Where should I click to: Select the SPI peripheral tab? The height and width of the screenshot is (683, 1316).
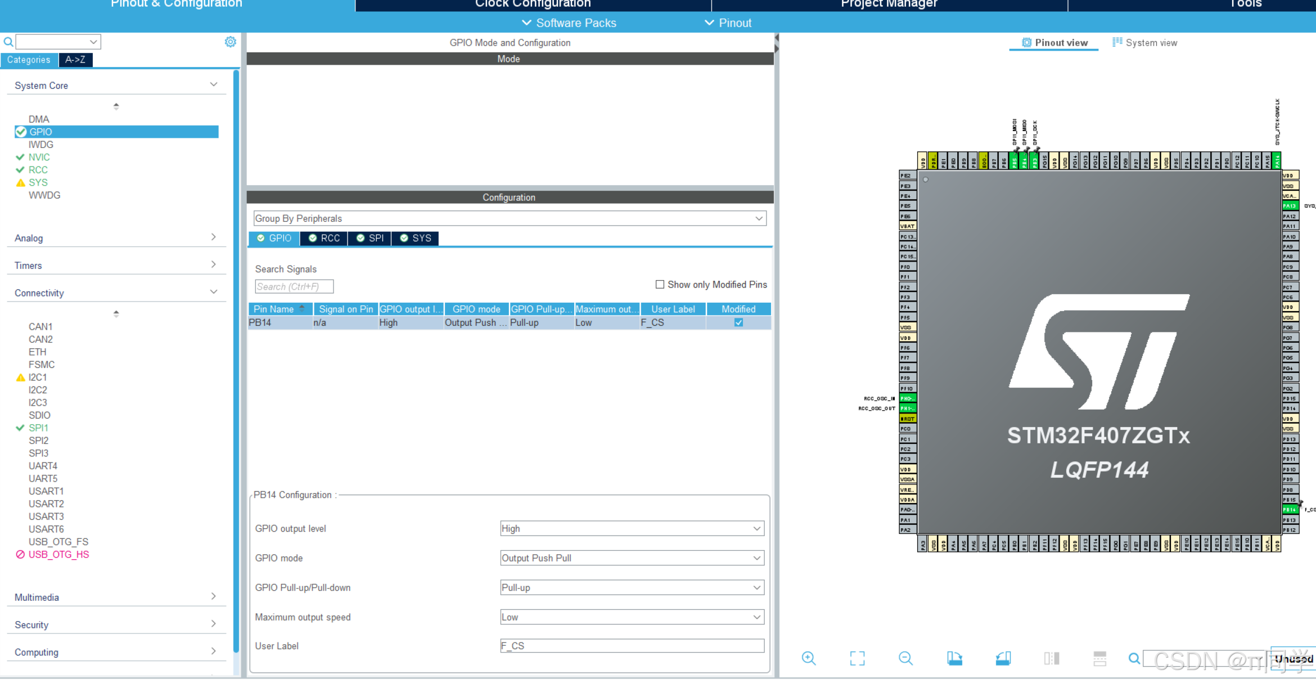370,238
